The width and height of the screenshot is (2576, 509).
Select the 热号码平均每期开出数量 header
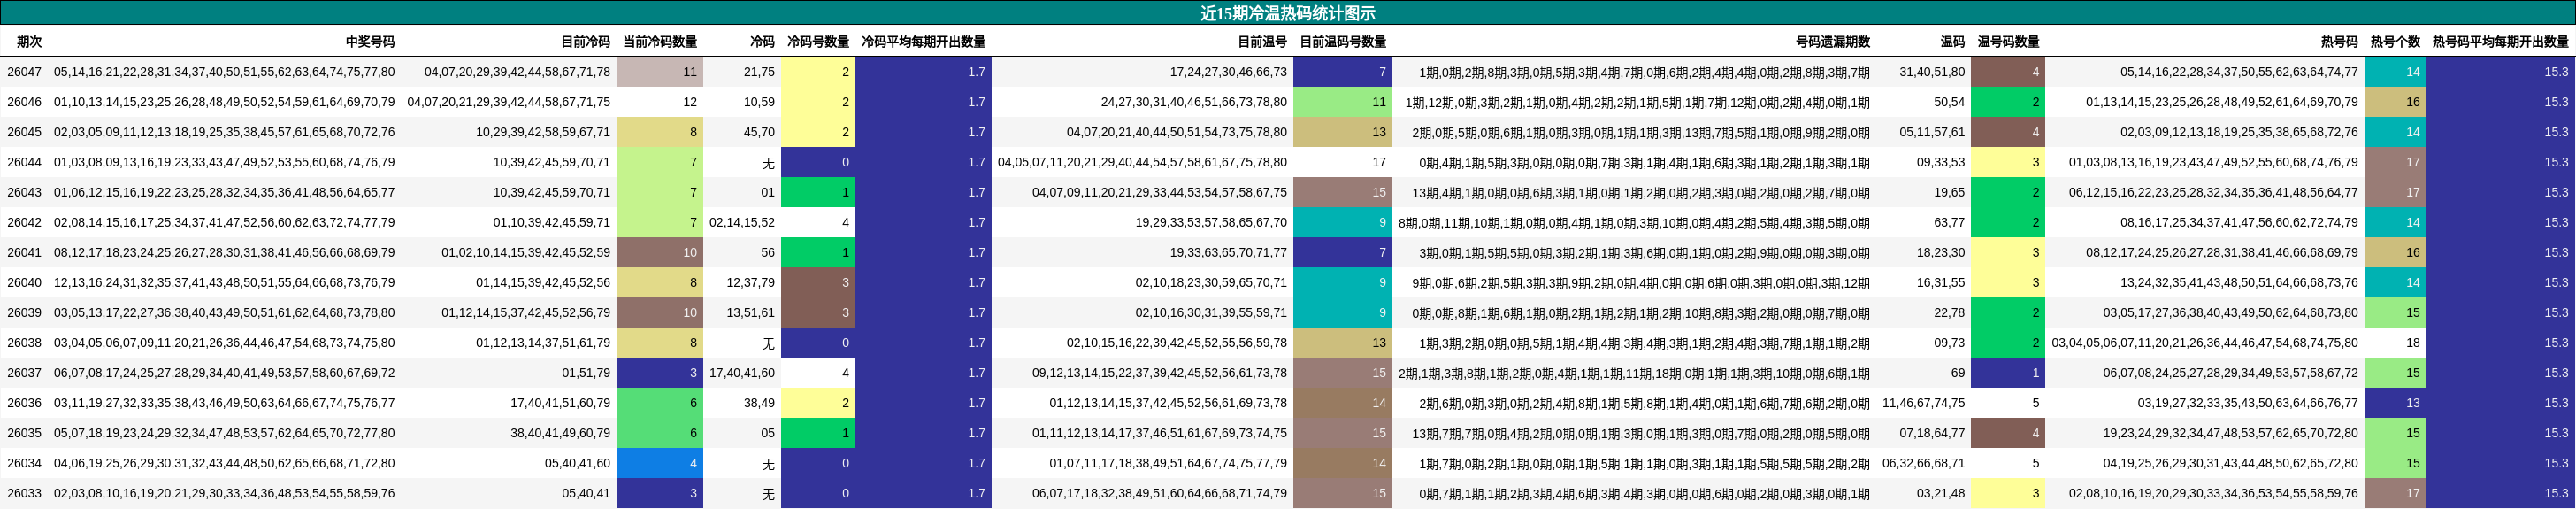2500,42
